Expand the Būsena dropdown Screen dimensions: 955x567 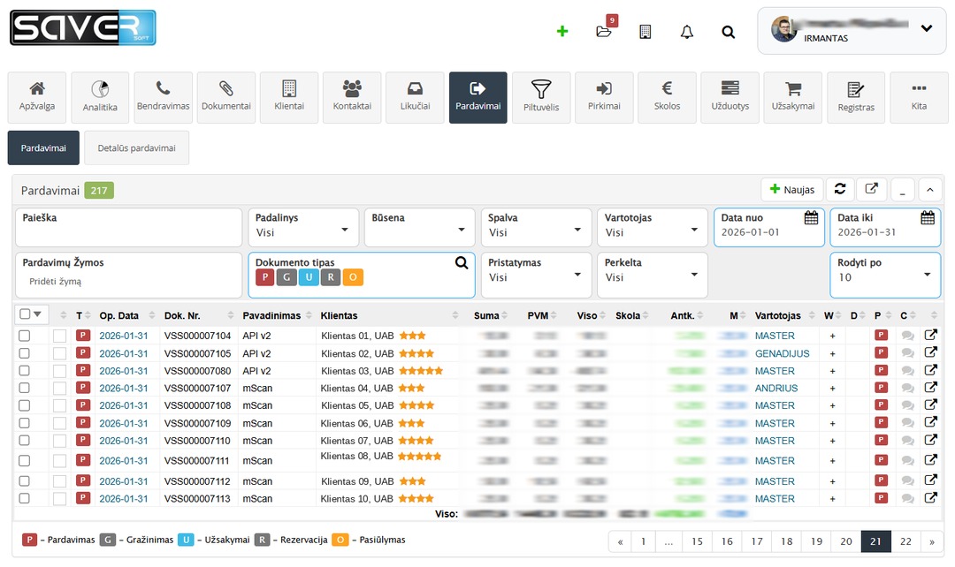(x=420, y=228)
